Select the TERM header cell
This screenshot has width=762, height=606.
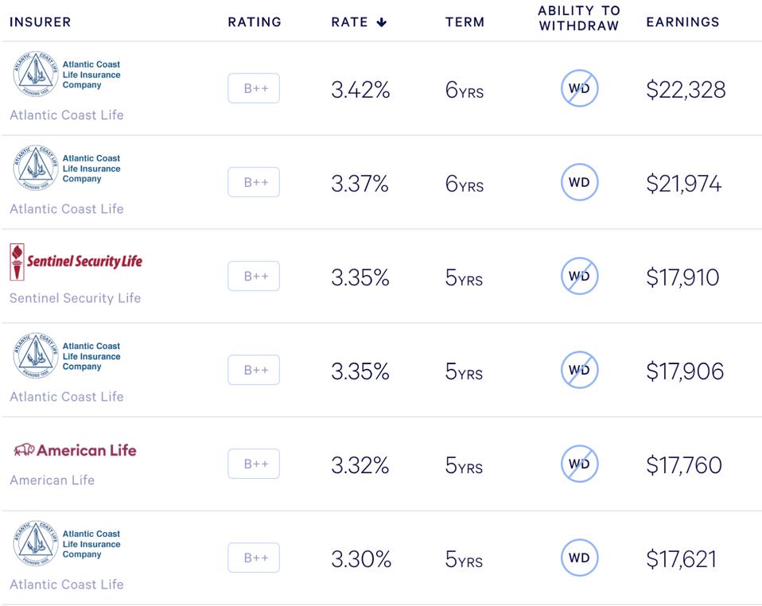click(x=465, y=22)
